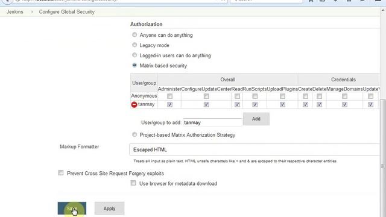Click the RunScripts column header
386x217 pixels.
pos(255,89)
